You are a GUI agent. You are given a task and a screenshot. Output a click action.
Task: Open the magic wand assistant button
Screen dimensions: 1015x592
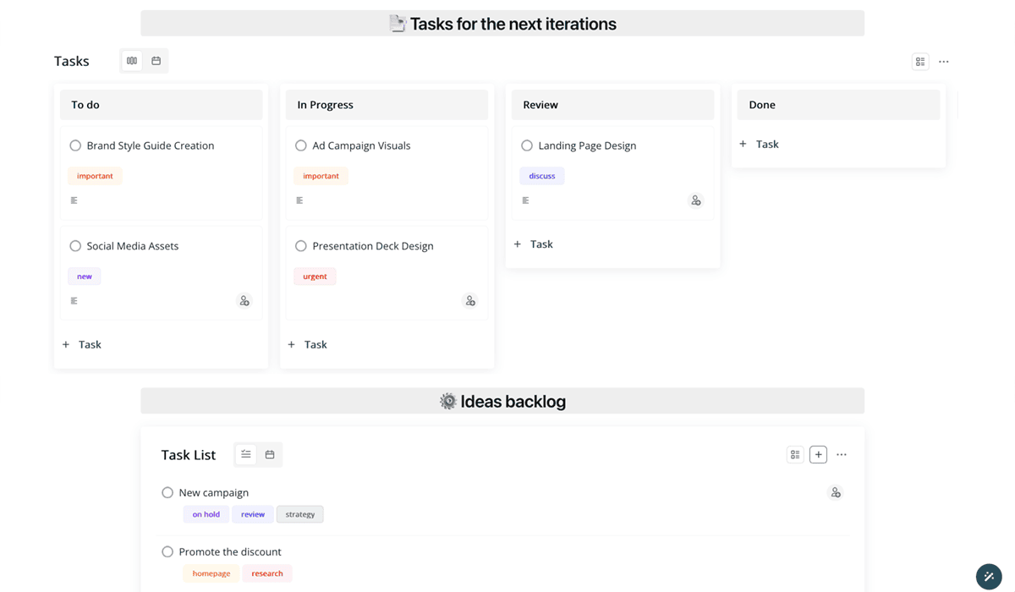(x=989, y=576)
